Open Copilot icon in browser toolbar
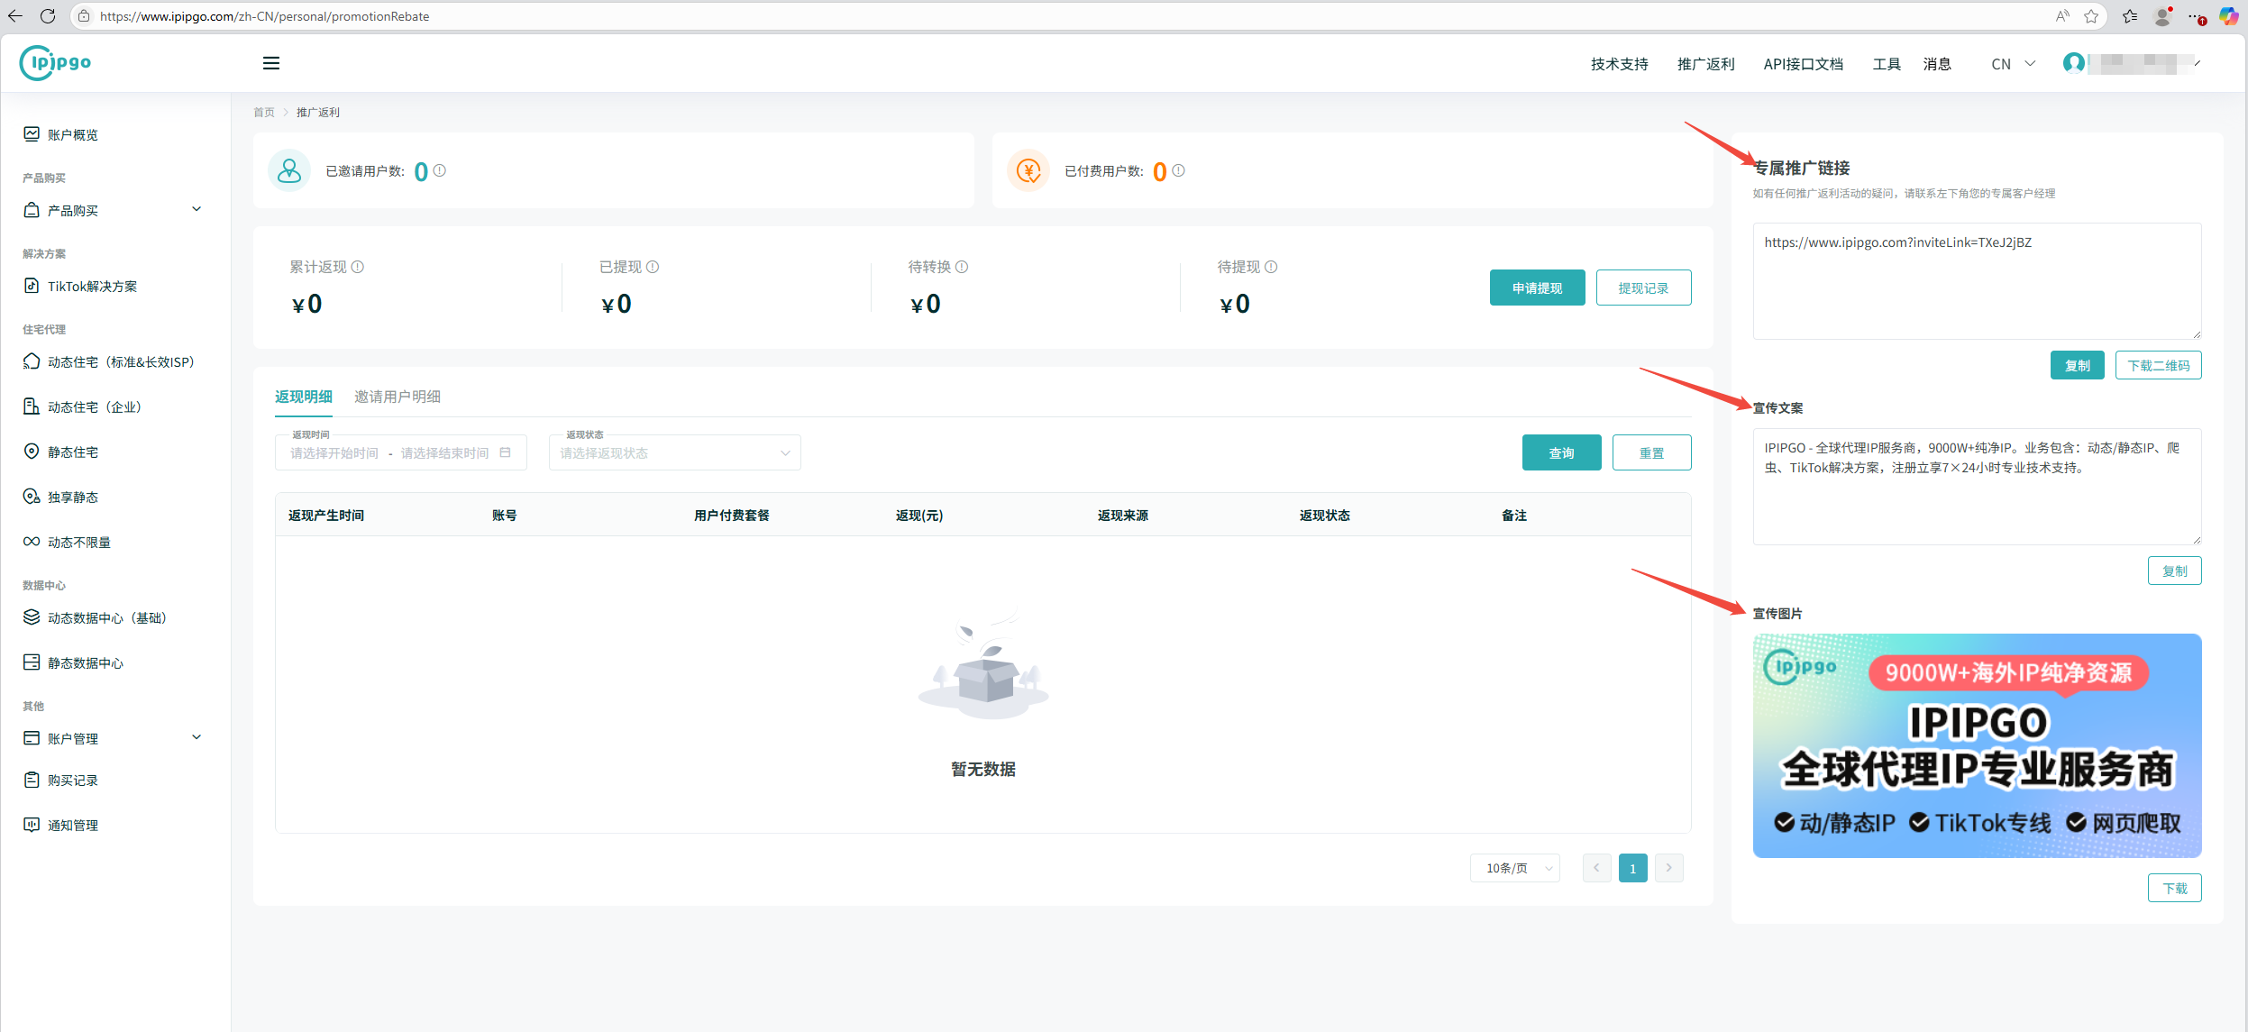This screenshot has width=2248, height=1032. [2228, 16]
